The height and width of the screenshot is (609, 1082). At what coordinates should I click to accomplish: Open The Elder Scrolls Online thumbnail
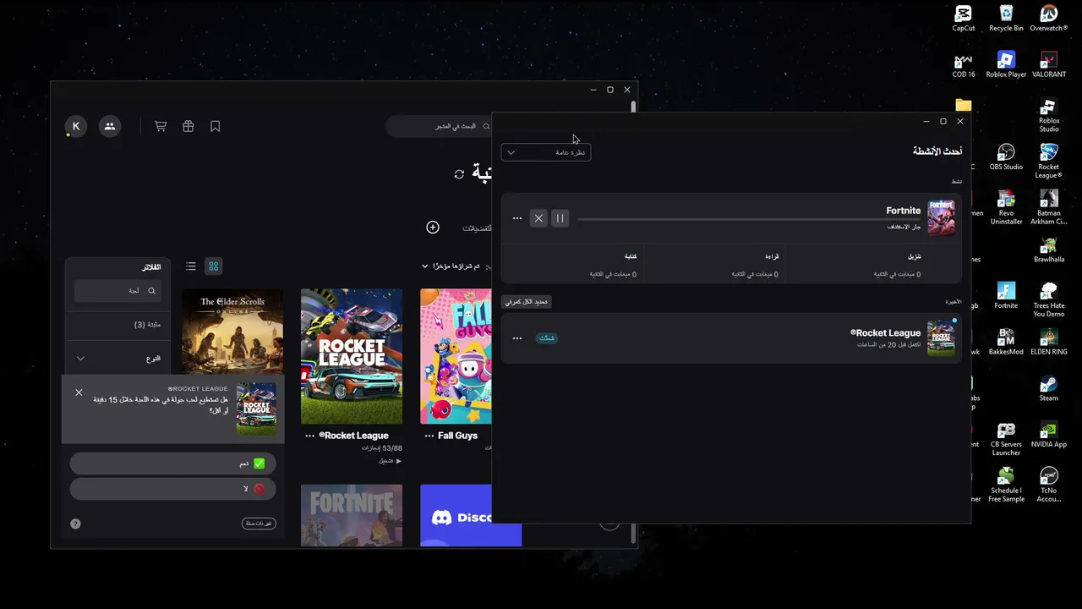tap(232, 332)
